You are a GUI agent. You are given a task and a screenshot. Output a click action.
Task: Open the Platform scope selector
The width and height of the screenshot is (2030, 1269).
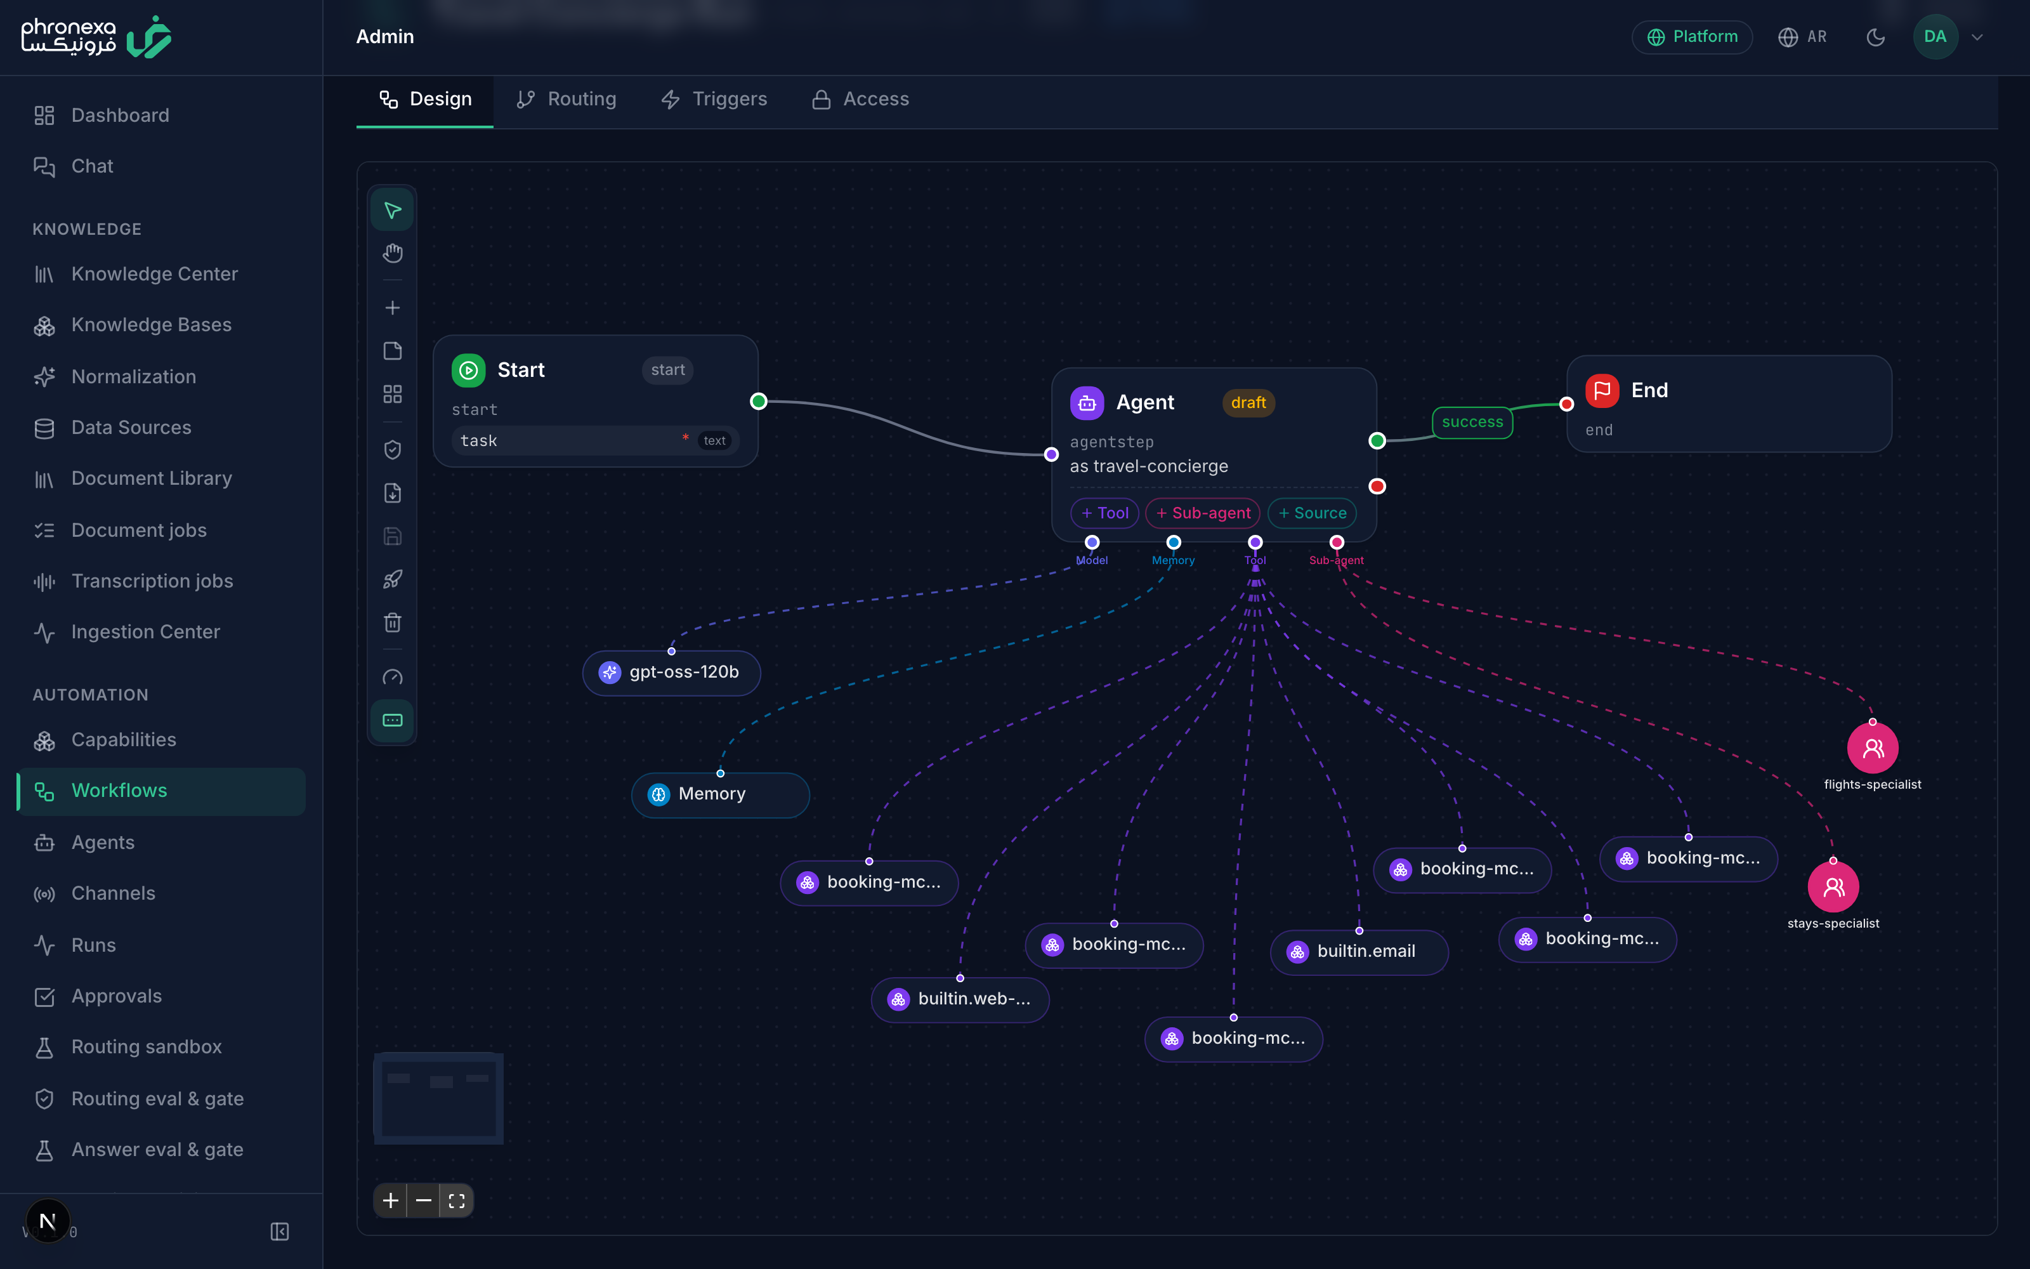pos(1692,37)
